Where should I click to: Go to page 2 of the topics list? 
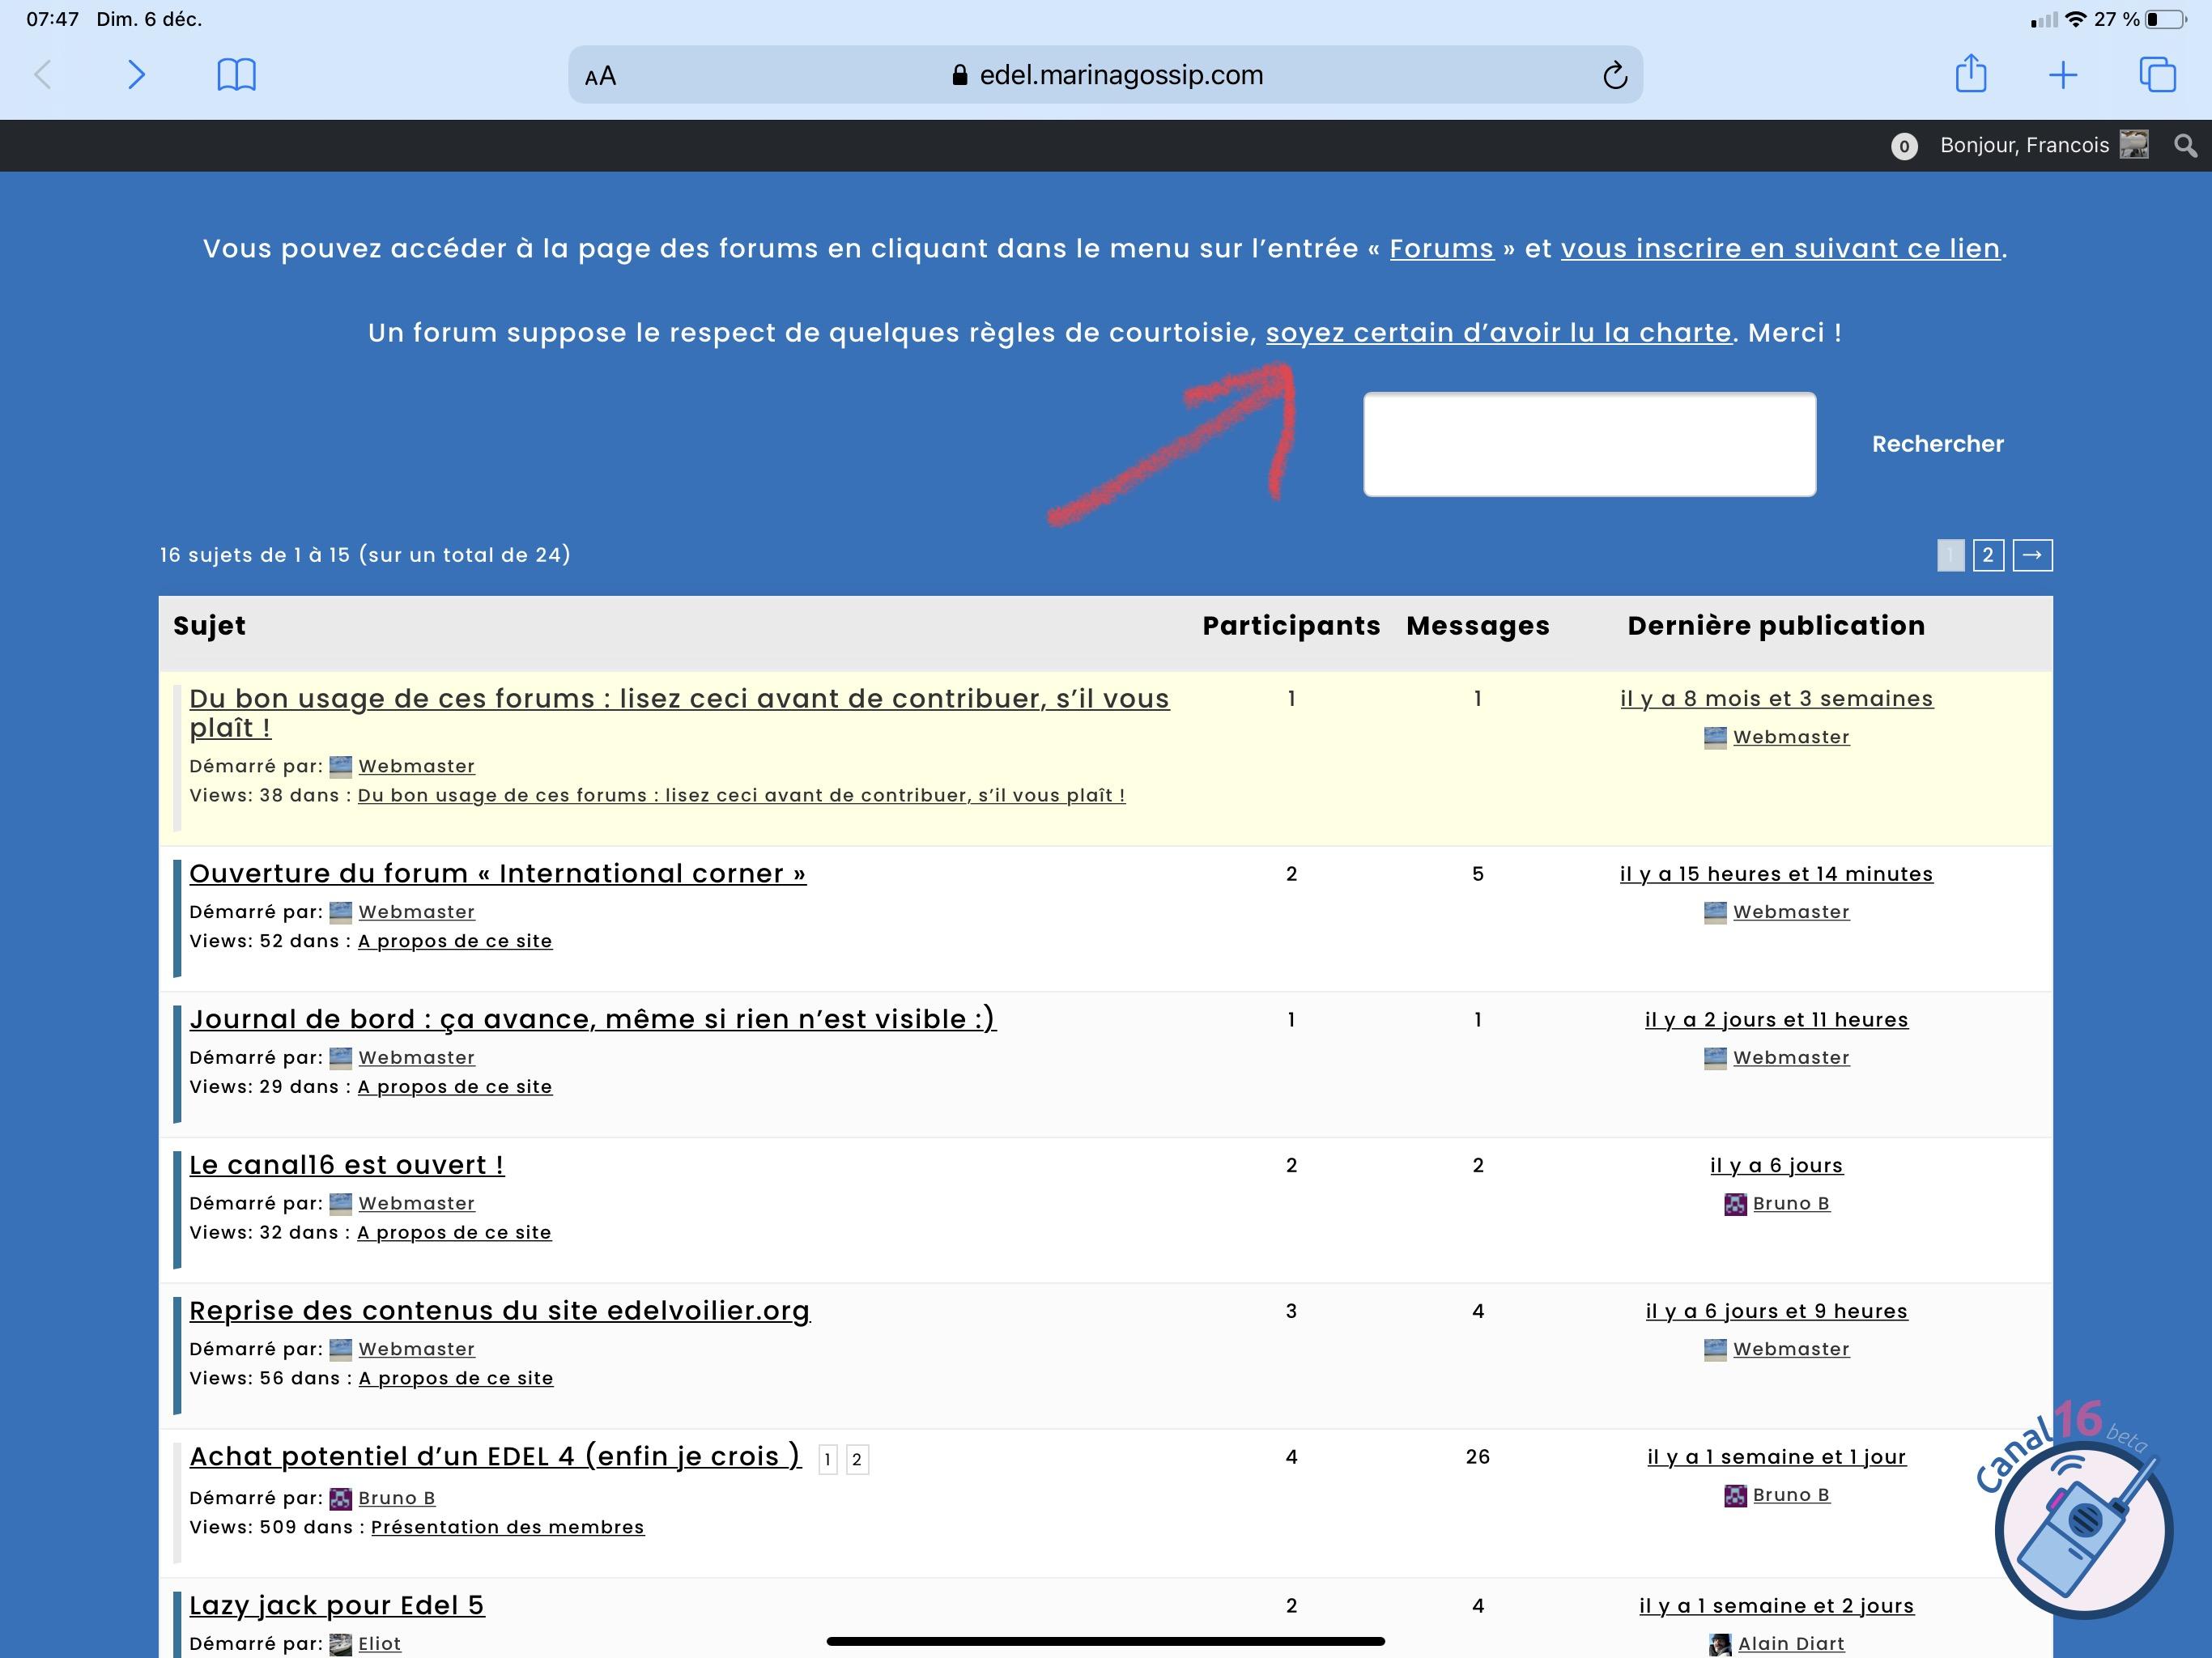click(x=1988, y=555)
